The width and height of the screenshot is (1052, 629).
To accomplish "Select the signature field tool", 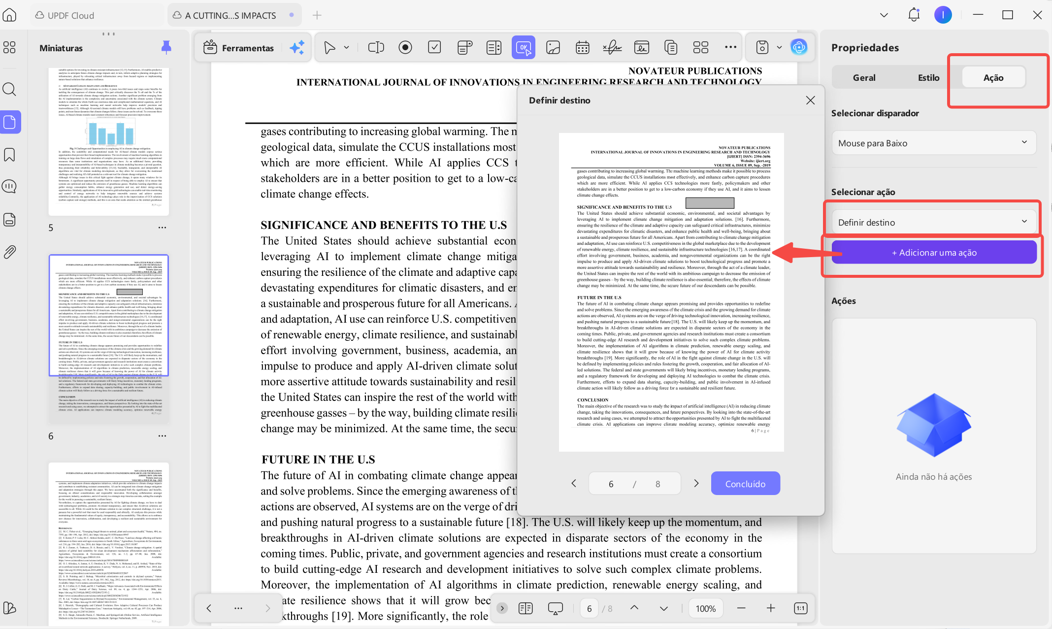I will click(x=612, y=47).
